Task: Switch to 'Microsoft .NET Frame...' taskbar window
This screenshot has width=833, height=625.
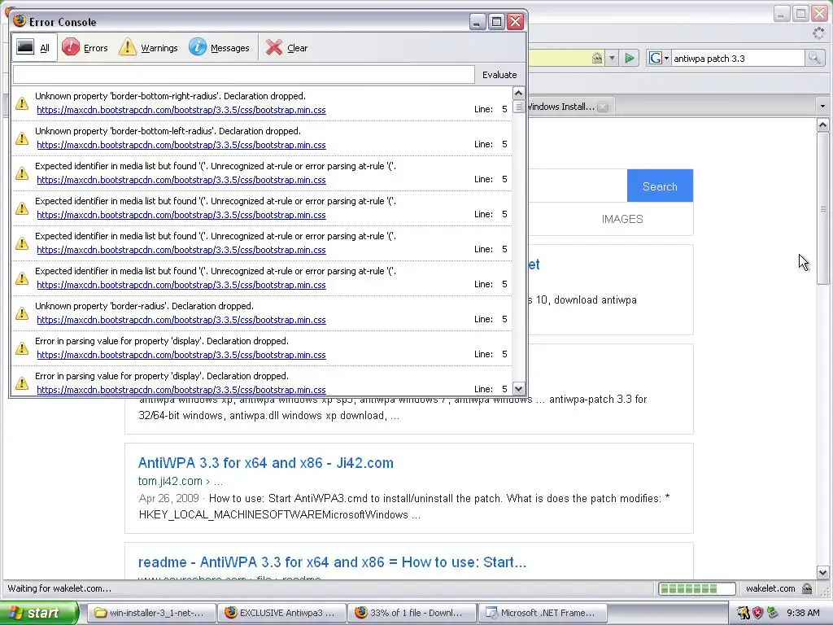Action: [x=543, y=613]
